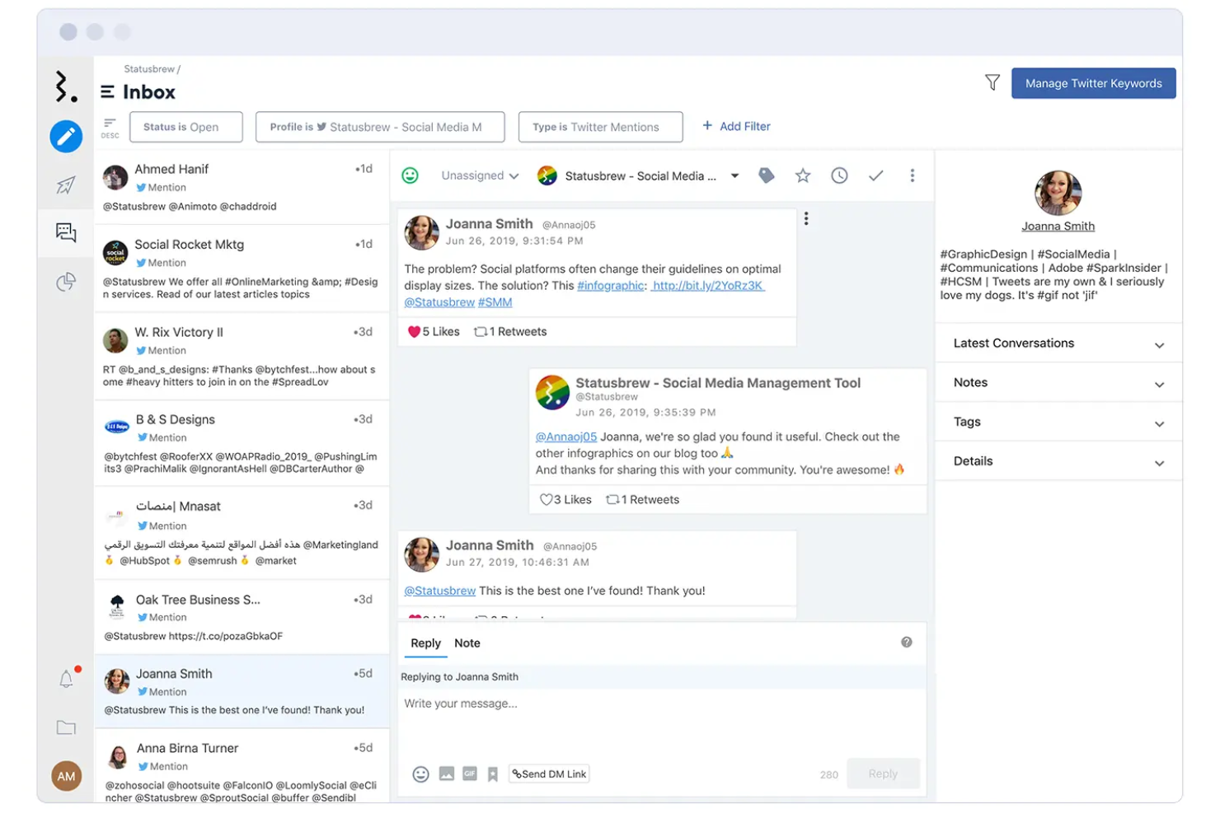The height and width of the screenshot is (813, 1220).
Task: Open the inbox conversations icon in sidebar
Action: [66, 232]
